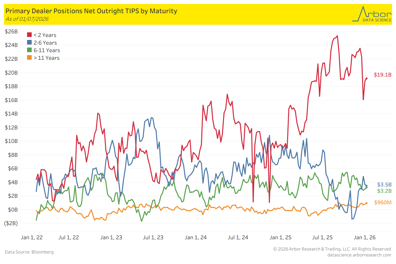Click the $19.1B end-of-line data label
The width and height of the screenshot is (396, 264).
point(382,75)
